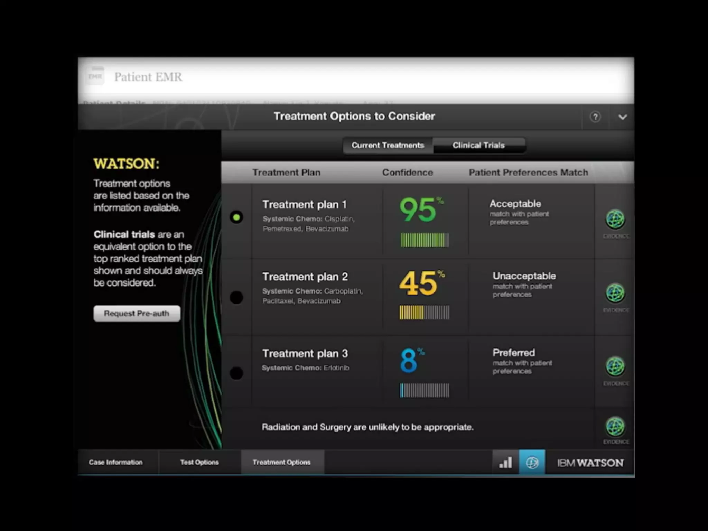
Task: Open the bar chart statistics icon
Action: pos(505,462)
